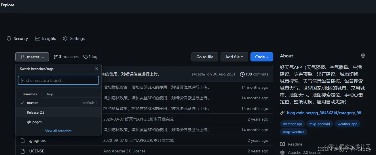Click the checkmark beside master branch
The width and height of the screenshot is (376, 155).
pos(22,103)
